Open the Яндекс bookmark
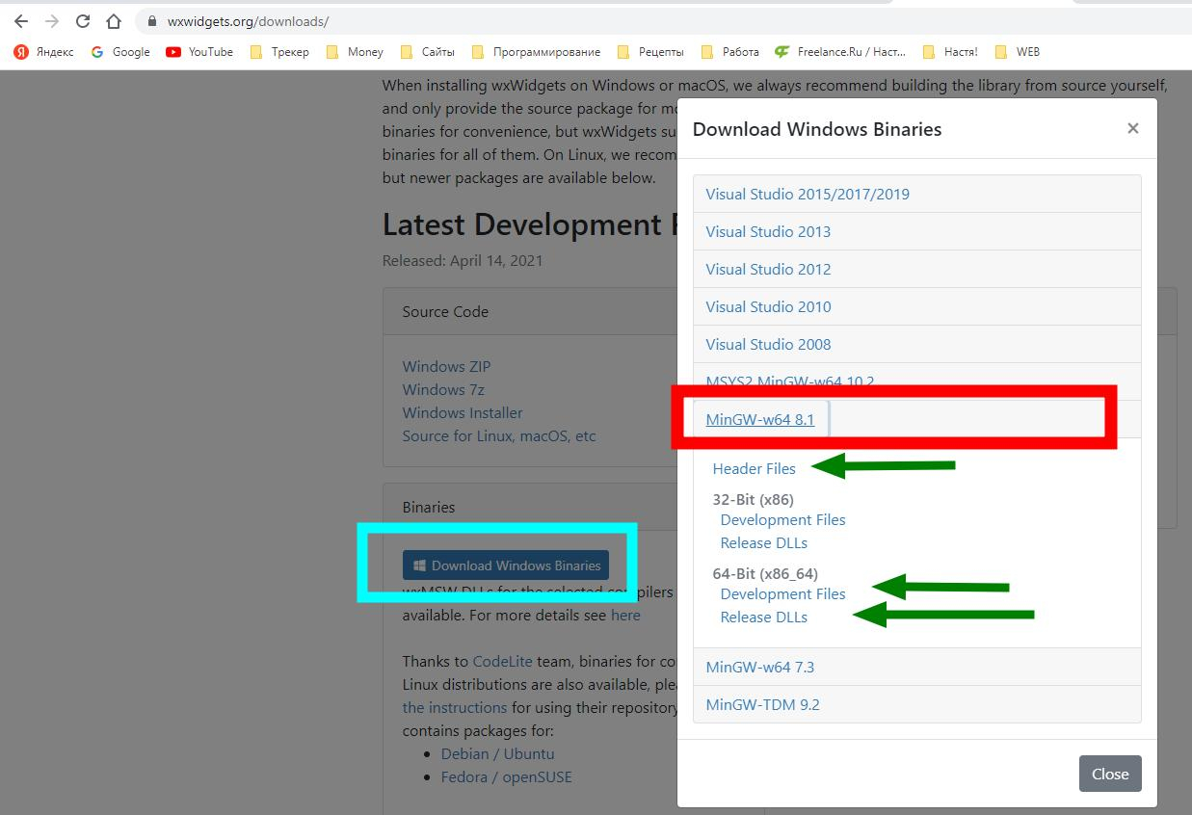Screen dimensions: 1192x815 tap(44, 52)
